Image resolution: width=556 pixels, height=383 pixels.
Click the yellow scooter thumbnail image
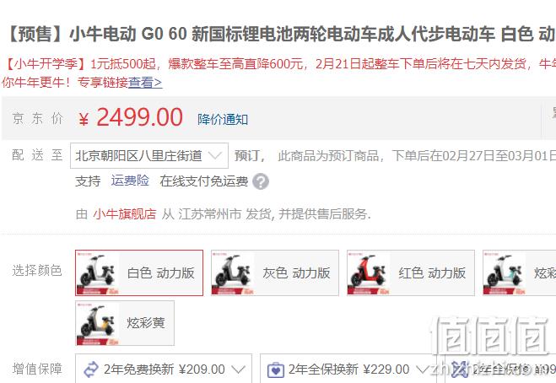click(98, 323)
